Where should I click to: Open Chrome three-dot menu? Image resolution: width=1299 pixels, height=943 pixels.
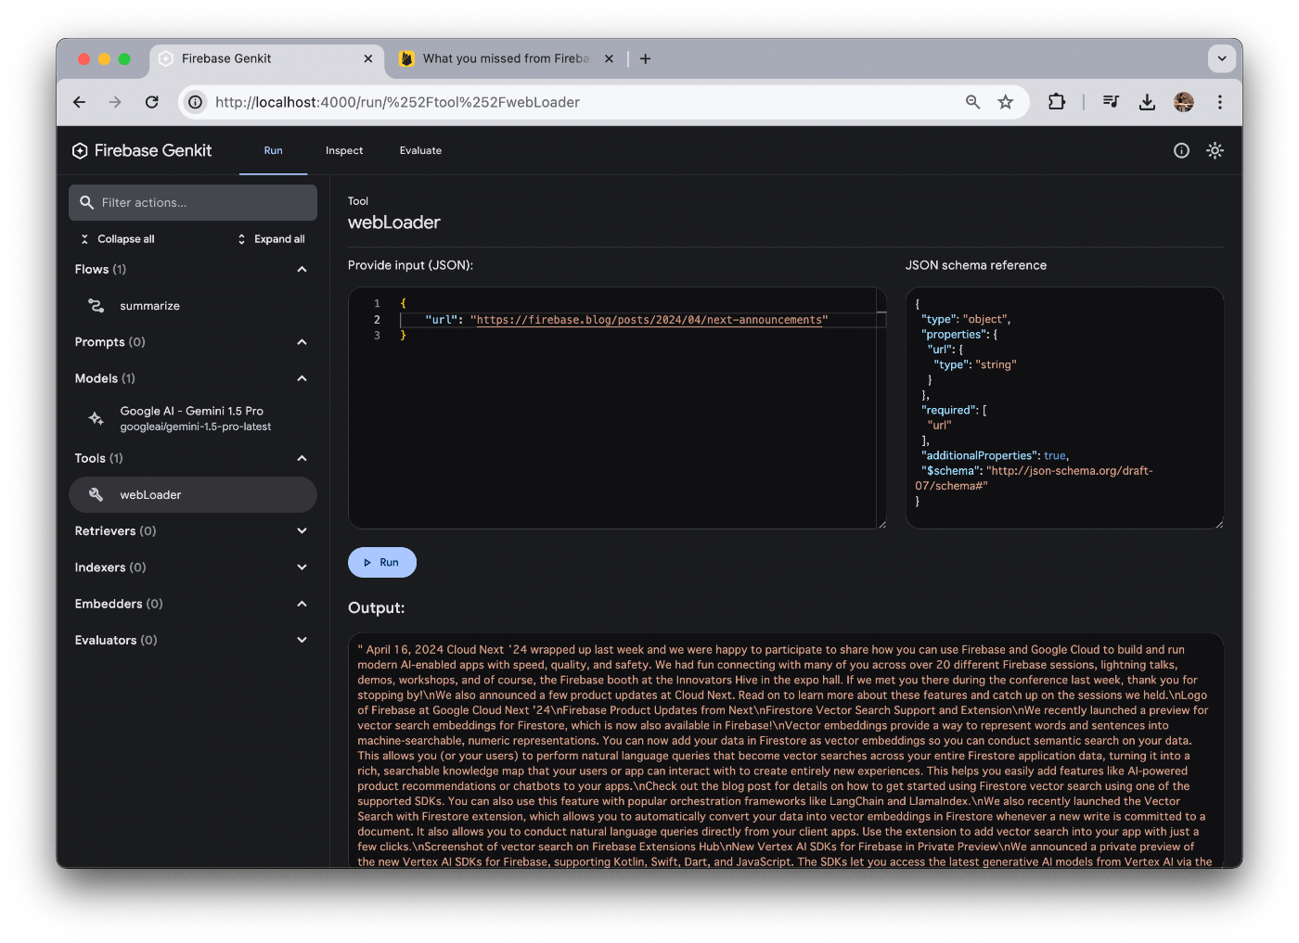[1220, 102]
